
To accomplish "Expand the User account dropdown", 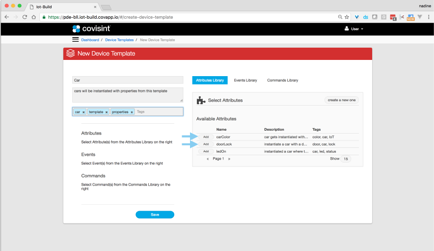I will coord(354,29).
